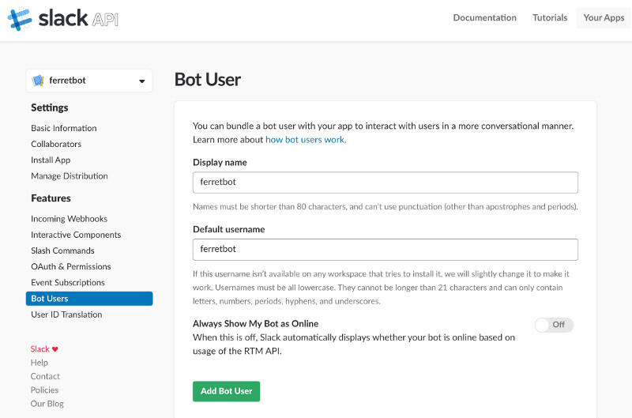Navigate to Incoming Webhooks
The width and height of the screenshot is (632, 418).
coord(69,219)
